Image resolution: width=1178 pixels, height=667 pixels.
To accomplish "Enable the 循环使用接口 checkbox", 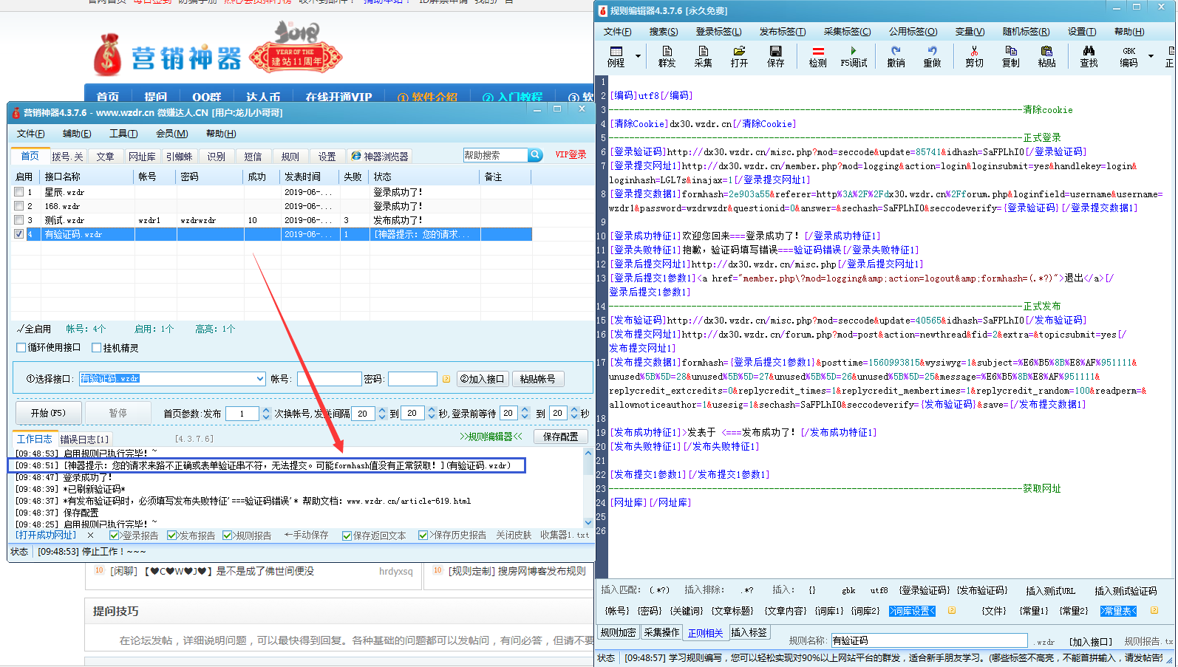I will tap(21, 348).
